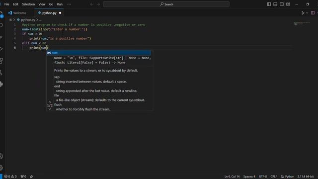Open the View menu
This screenshot has width=318, height=179.
pos(42,4)
